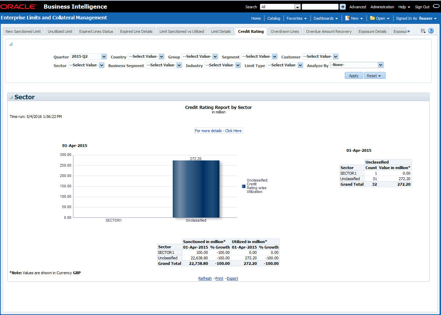Click the Apply button

click(354, 75)
